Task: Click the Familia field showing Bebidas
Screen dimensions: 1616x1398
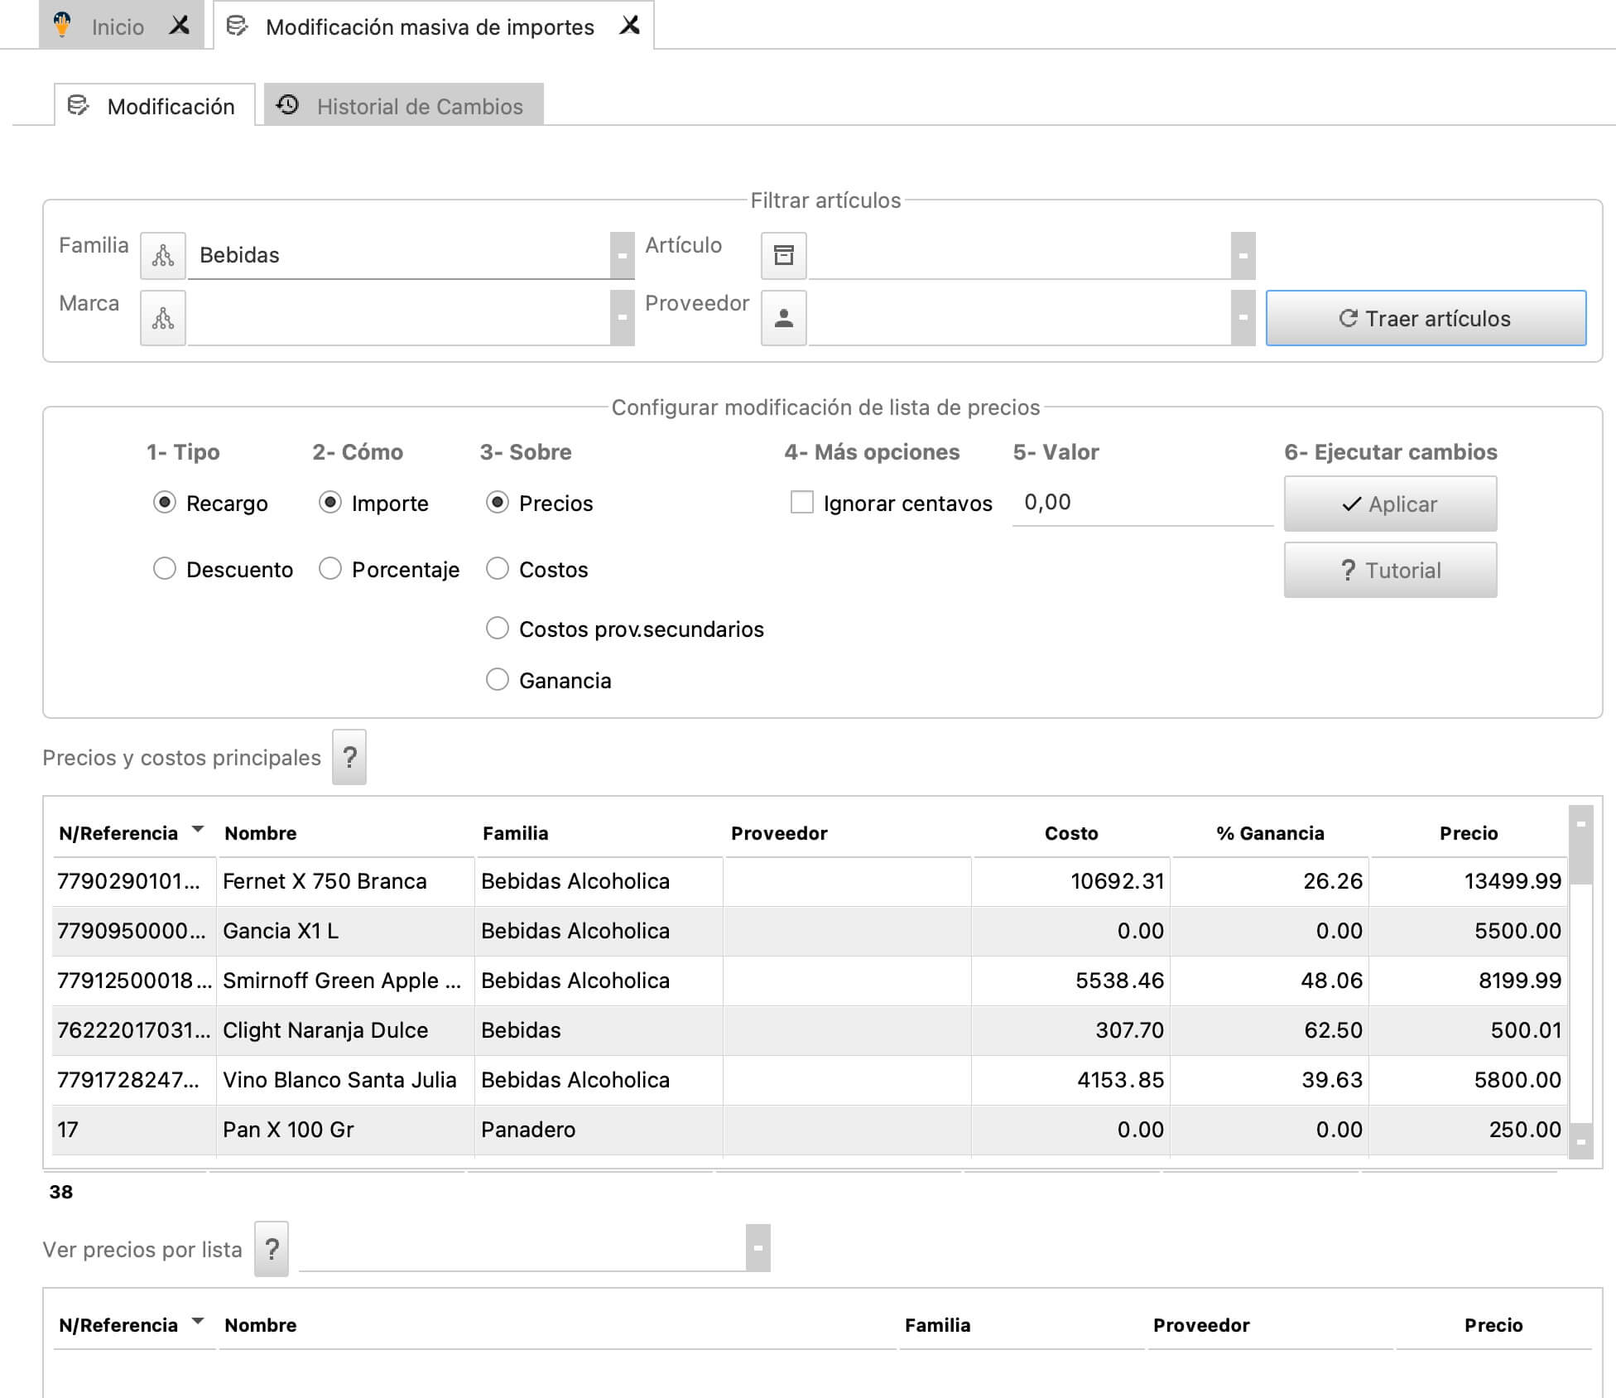Action: [399, 255]
